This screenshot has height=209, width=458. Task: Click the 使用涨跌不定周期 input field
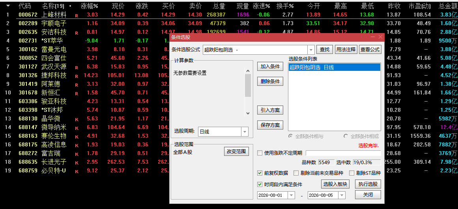(343, 153)
